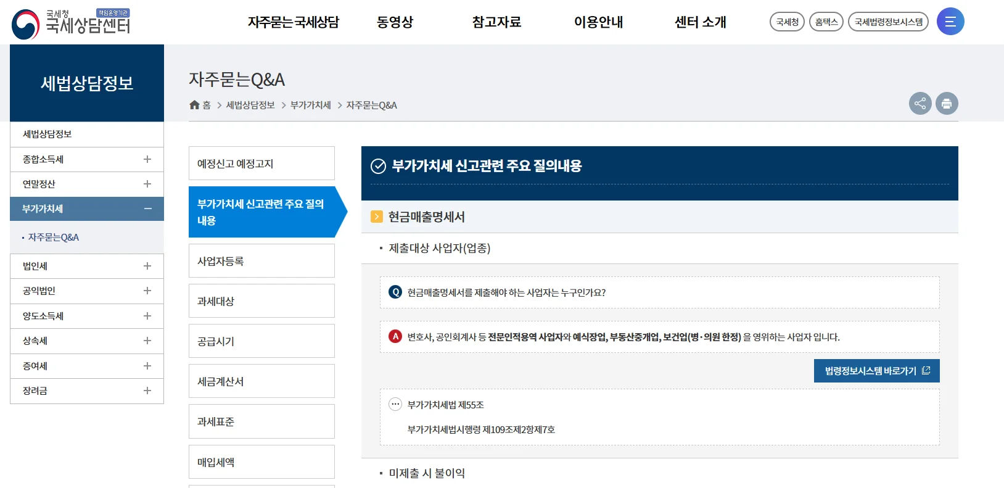Image resolution: width=1004 pixels, height=488 pixels.
Task: Expand the 상속세 sidebar section
Action: pos(147,341)
